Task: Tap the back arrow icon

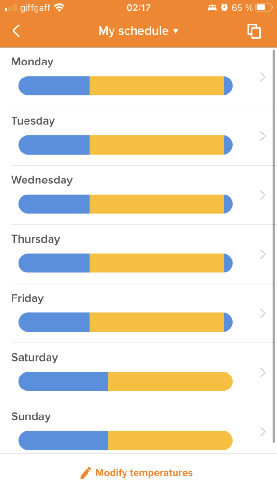Action: coord(16,31)
